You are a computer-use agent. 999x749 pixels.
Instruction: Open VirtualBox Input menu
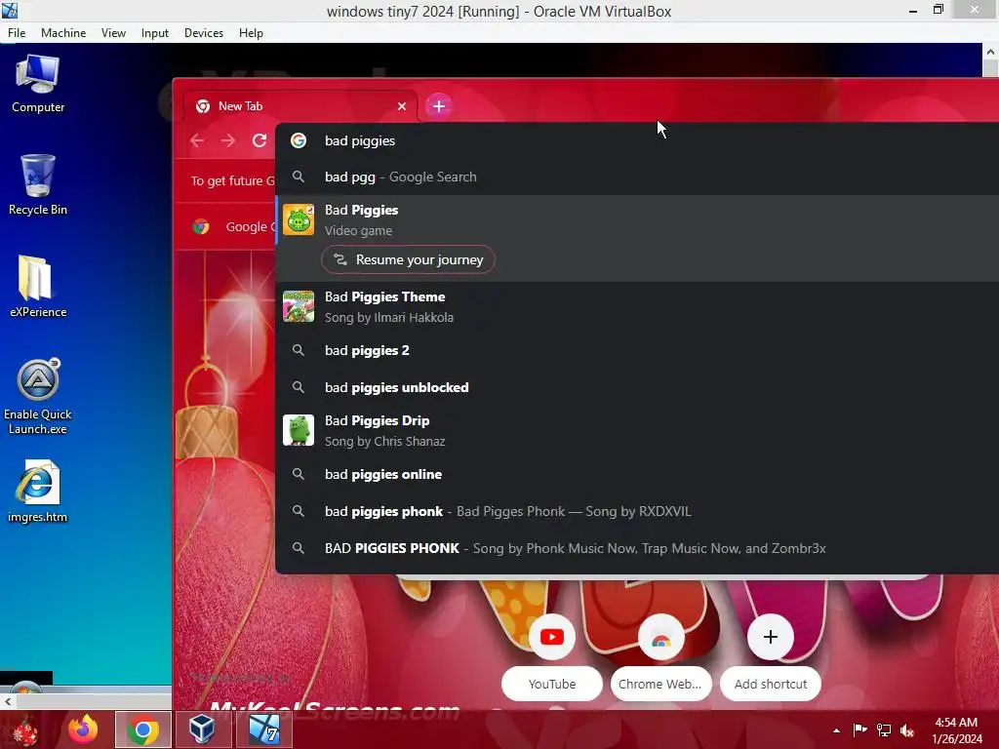155,33
